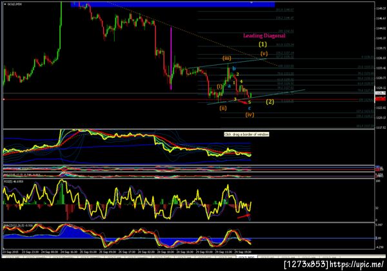
Task: Click the 'drag a border of window' tooltip
Action: click(x=246, y=135)
